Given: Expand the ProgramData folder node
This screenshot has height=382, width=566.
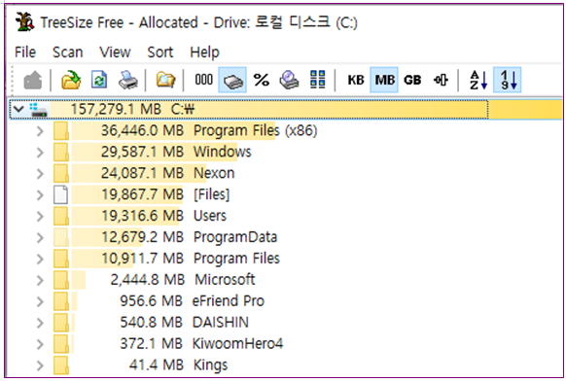Looking at the screenshot, I should pyautogui.click(x=40, y=237).
